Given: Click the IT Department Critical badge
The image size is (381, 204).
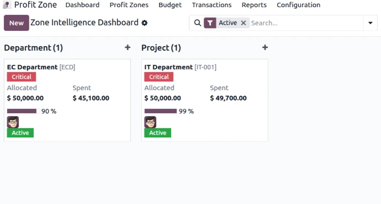Looking at the screenshot, I should 159,77.
